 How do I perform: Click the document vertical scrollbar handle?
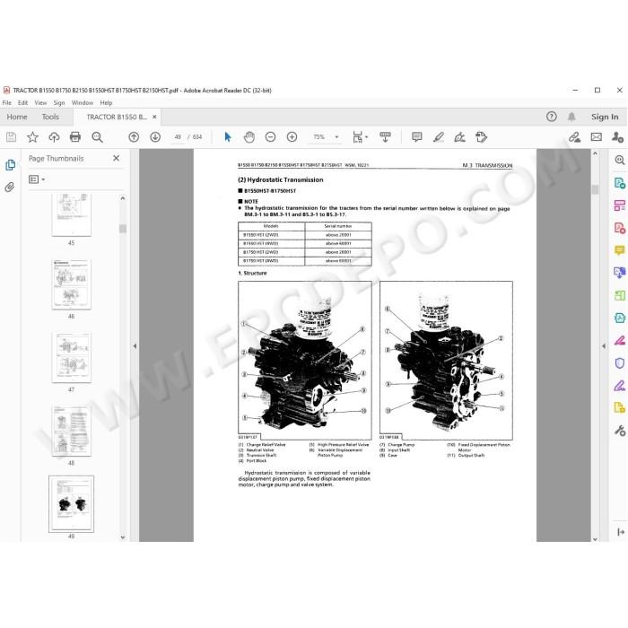(595, 189)
